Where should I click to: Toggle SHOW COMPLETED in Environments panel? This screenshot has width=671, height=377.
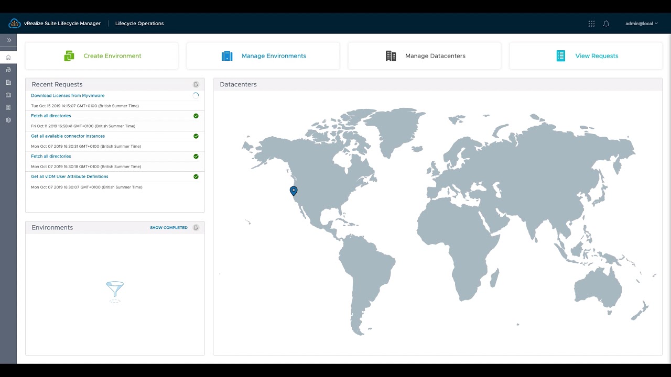[x=168, y=228]
